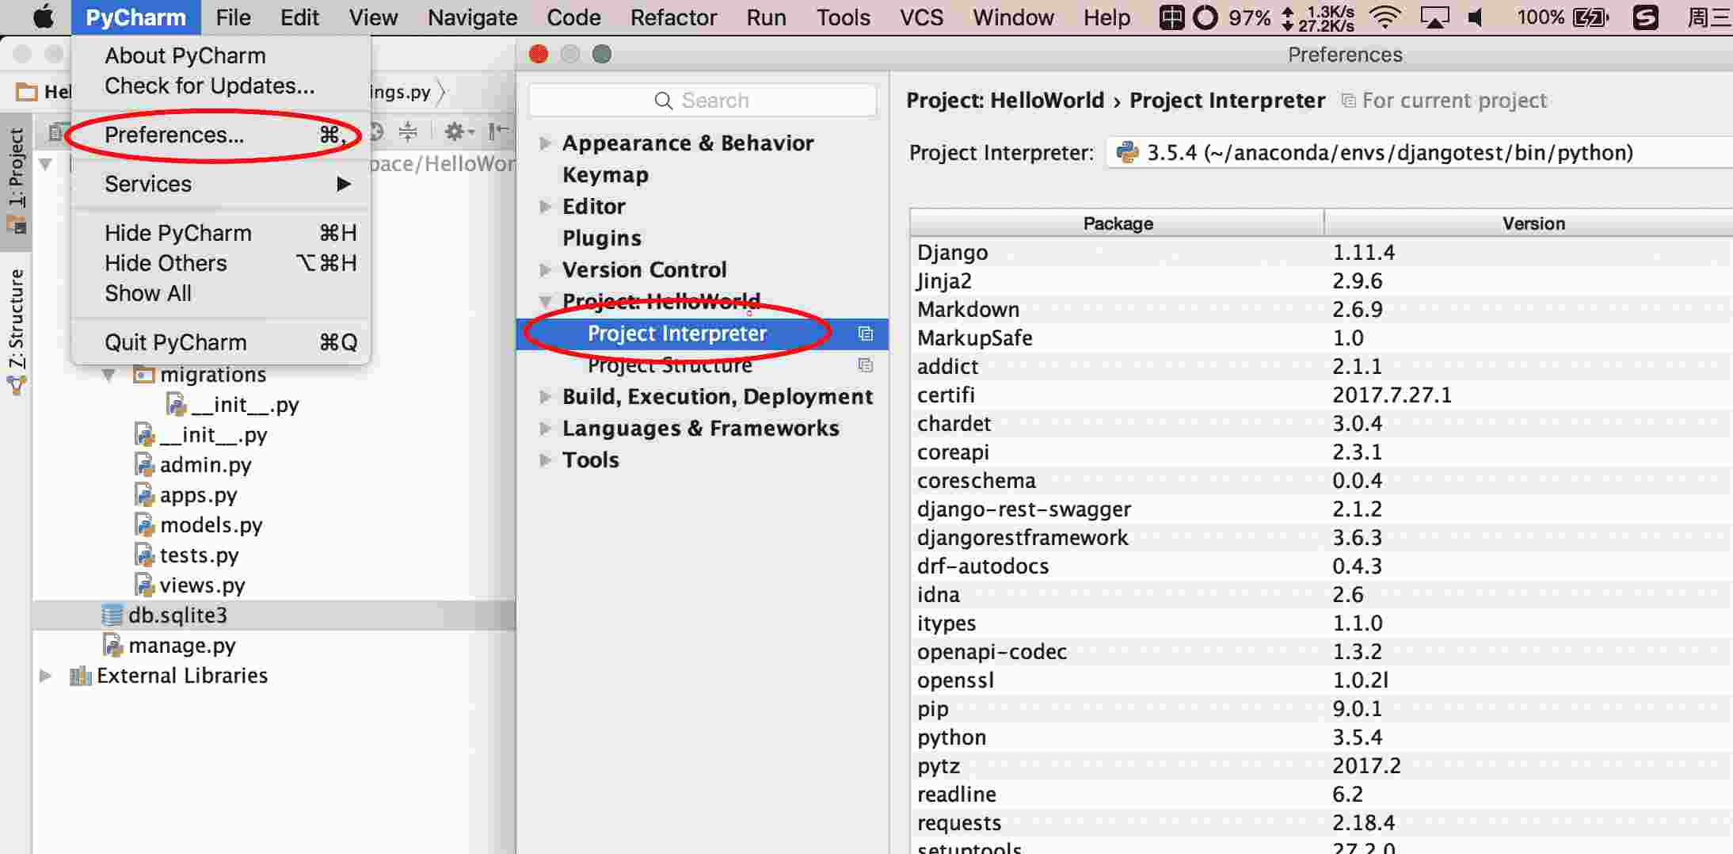Collapse the migrations folder arrow
Screen dimensions: 1733x854
pyautogui.click(x=109, y=374)
